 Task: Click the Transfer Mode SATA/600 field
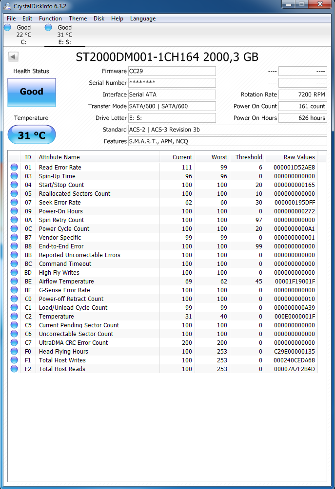[172, 106]
